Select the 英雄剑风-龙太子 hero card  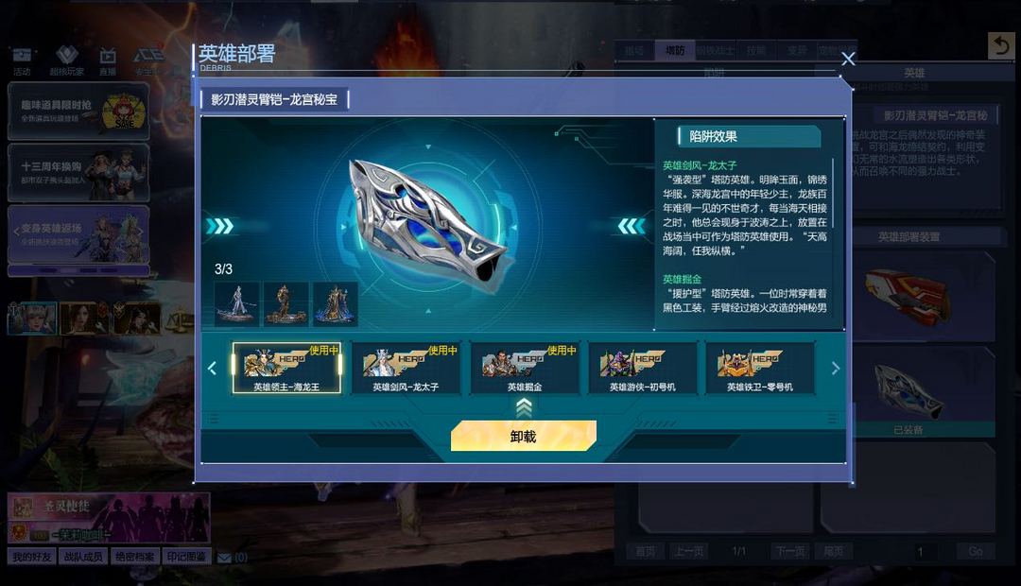click(406, 368)
